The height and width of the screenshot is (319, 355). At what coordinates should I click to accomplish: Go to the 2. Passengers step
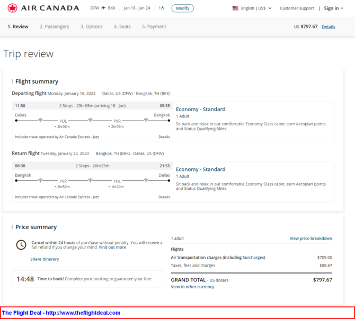coord(55,26)
